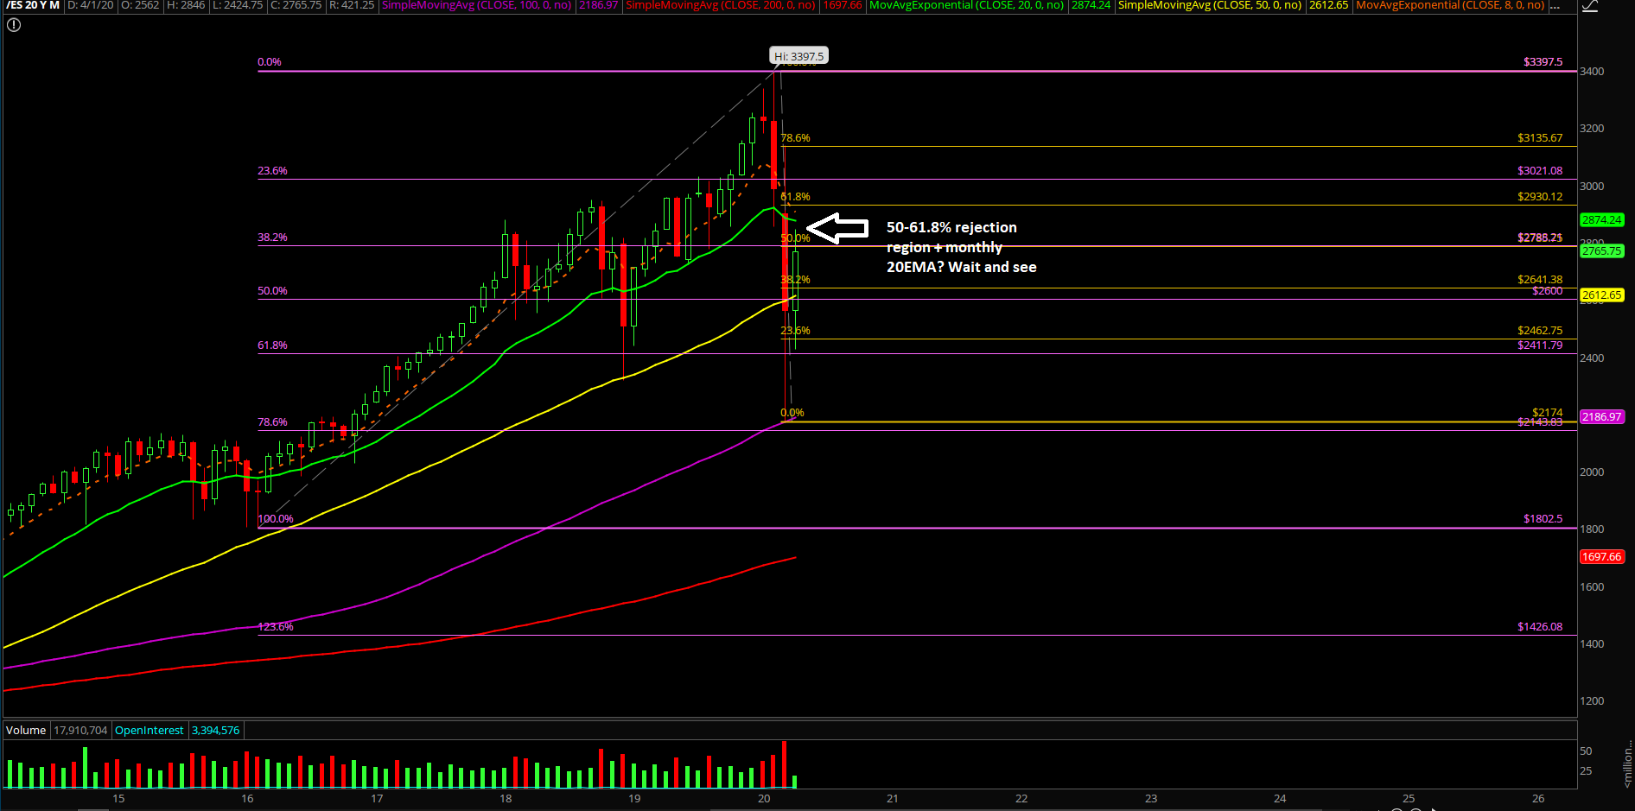
Task: Click the D: 4/1/20 date field
Action: coord(90,5)
